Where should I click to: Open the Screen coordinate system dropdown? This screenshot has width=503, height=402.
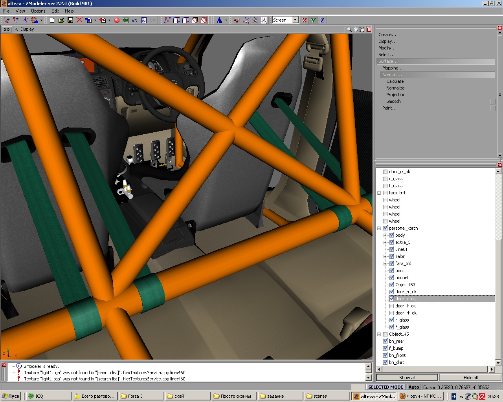pyautogui.click(x=295, y=20)
